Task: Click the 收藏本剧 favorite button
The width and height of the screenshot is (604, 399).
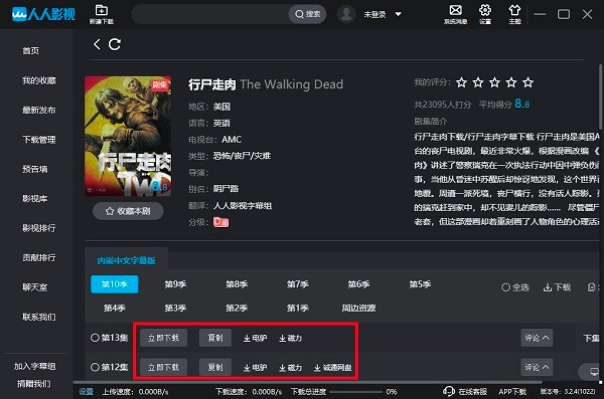Action: point(128,212)
